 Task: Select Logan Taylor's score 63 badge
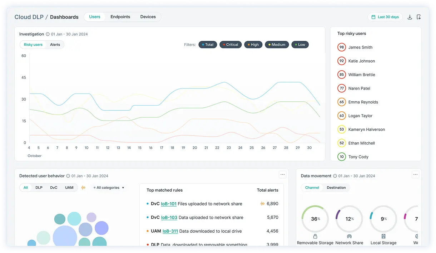342,116
